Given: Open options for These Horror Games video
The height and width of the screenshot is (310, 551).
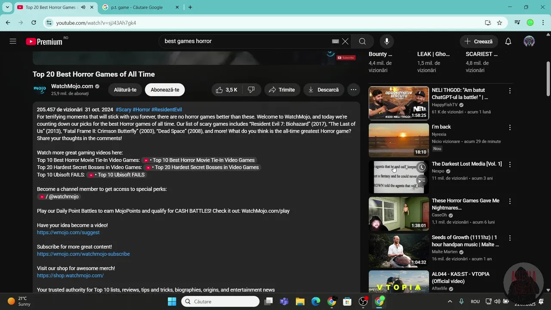Looking at the screenshot, I should pyautogui.click(x=510, y=201).
